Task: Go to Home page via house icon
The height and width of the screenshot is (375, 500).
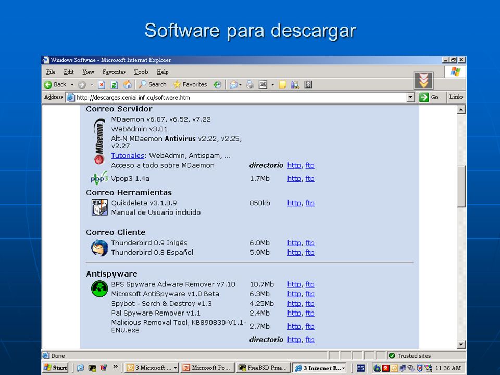Action: (x=127, y=84)
